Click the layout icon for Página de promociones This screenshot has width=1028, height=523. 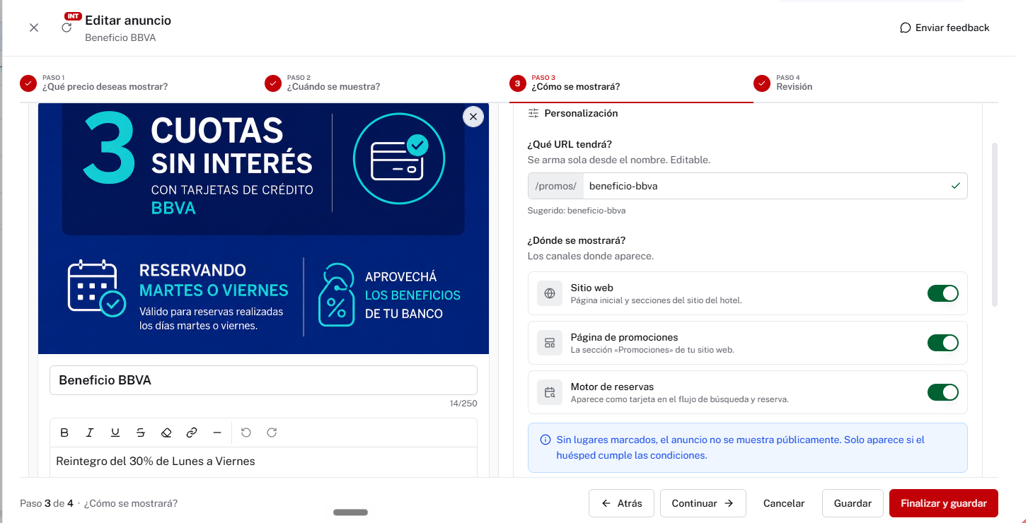pos(550,343)
